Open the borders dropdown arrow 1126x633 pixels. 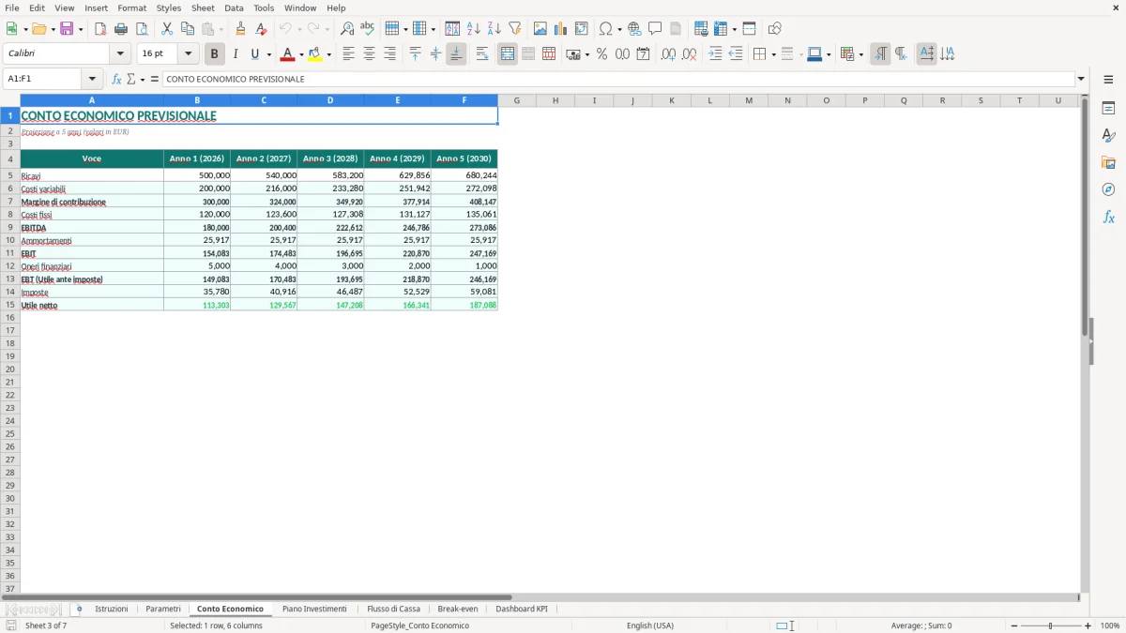(773, 54)
